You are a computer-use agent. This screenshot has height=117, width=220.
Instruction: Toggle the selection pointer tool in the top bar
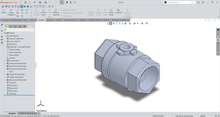click(61, 2)
